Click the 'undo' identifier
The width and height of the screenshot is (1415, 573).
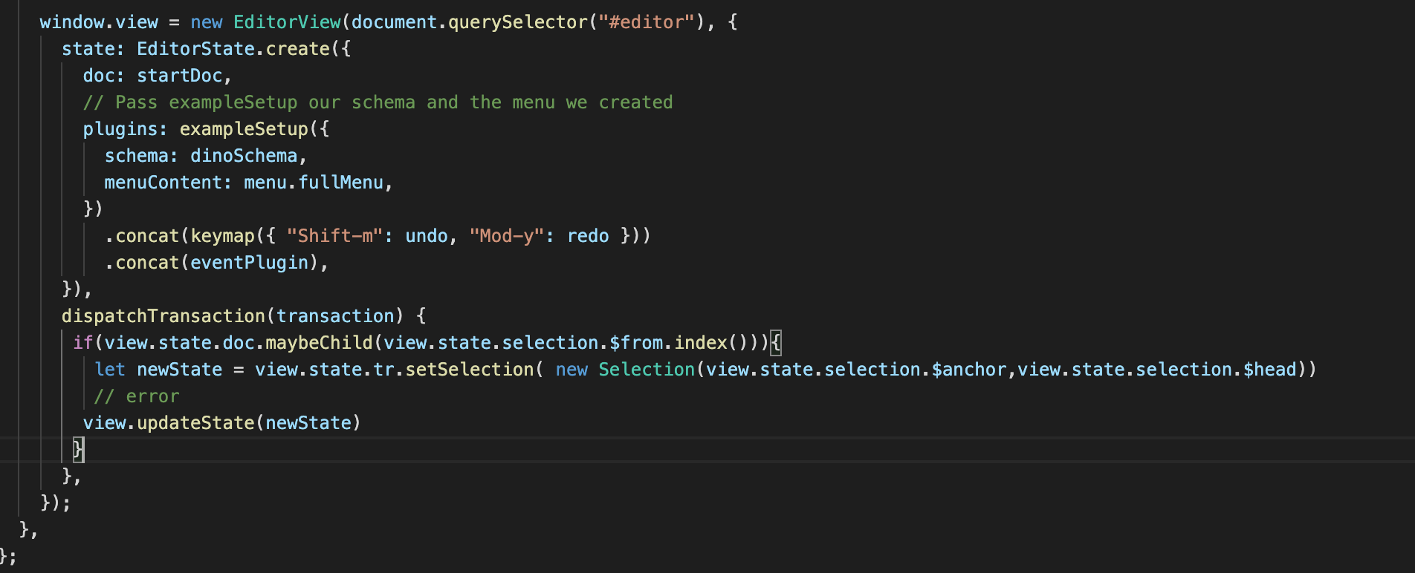pos(427,235)
